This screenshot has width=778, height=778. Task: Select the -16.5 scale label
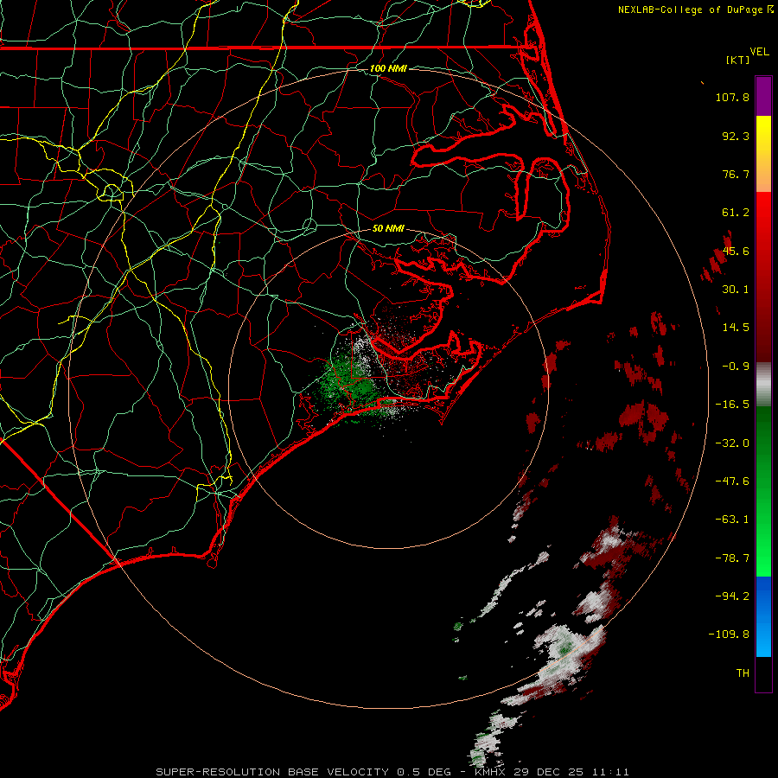[732, 405]
